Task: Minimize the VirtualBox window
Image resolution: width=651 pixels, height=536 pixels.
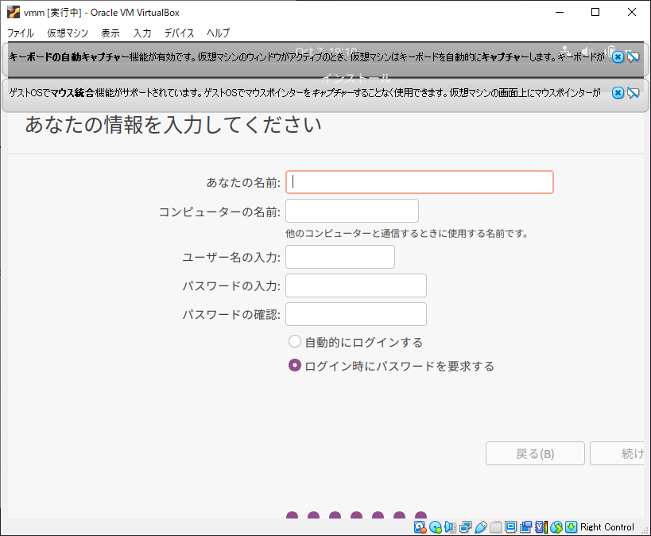Action: click(560, 12)
